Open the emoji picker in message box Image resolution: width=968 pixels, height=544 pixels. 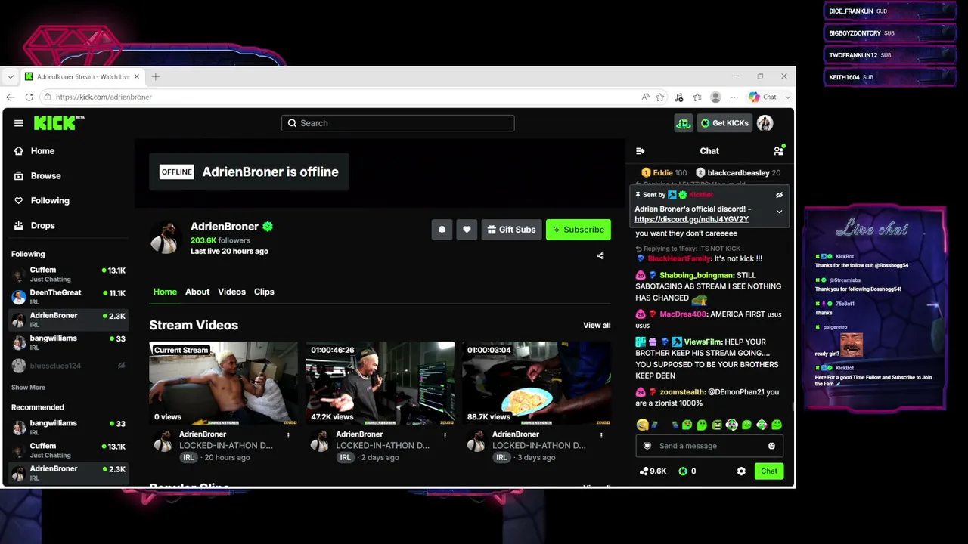(771, 446)
